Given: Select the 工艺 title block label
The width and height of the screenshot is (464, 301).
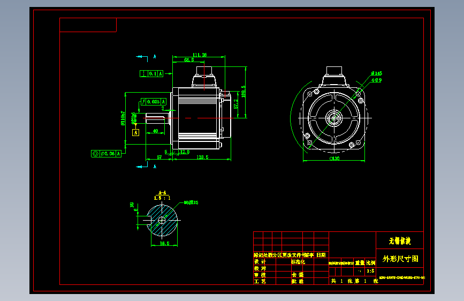Looking at the screenshot, I should pos(260,281).
